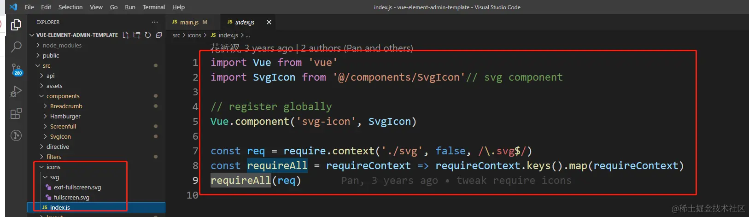Click on the '// register globally' comment
The image size is (749, 217).
271,106
